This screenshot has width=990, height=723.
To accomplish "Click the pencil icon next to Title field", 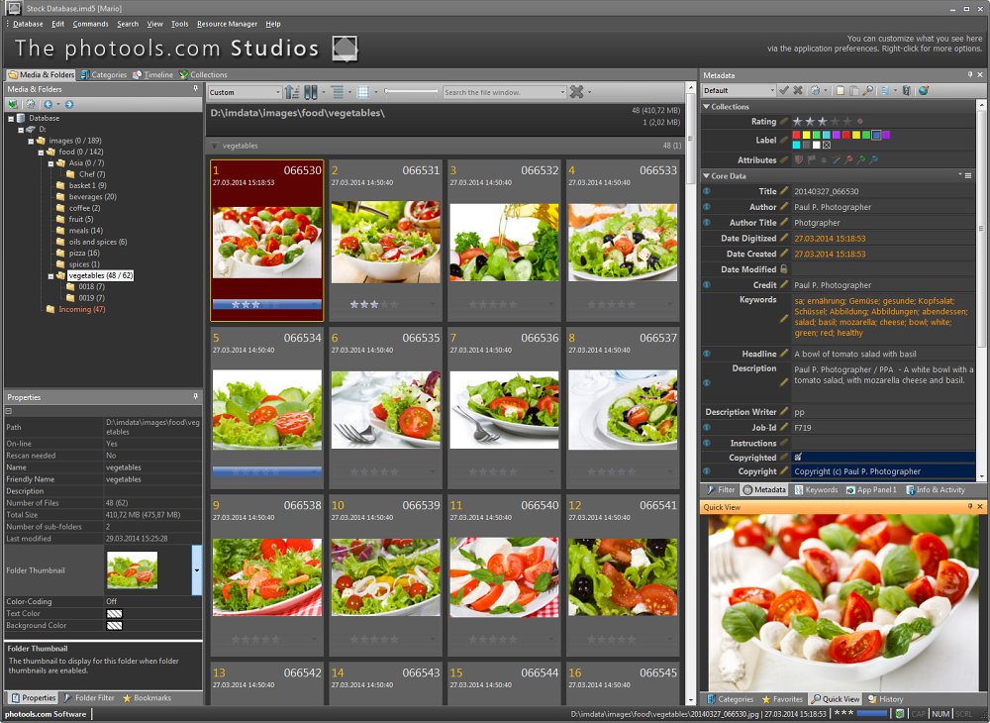I will coord(783,191).
